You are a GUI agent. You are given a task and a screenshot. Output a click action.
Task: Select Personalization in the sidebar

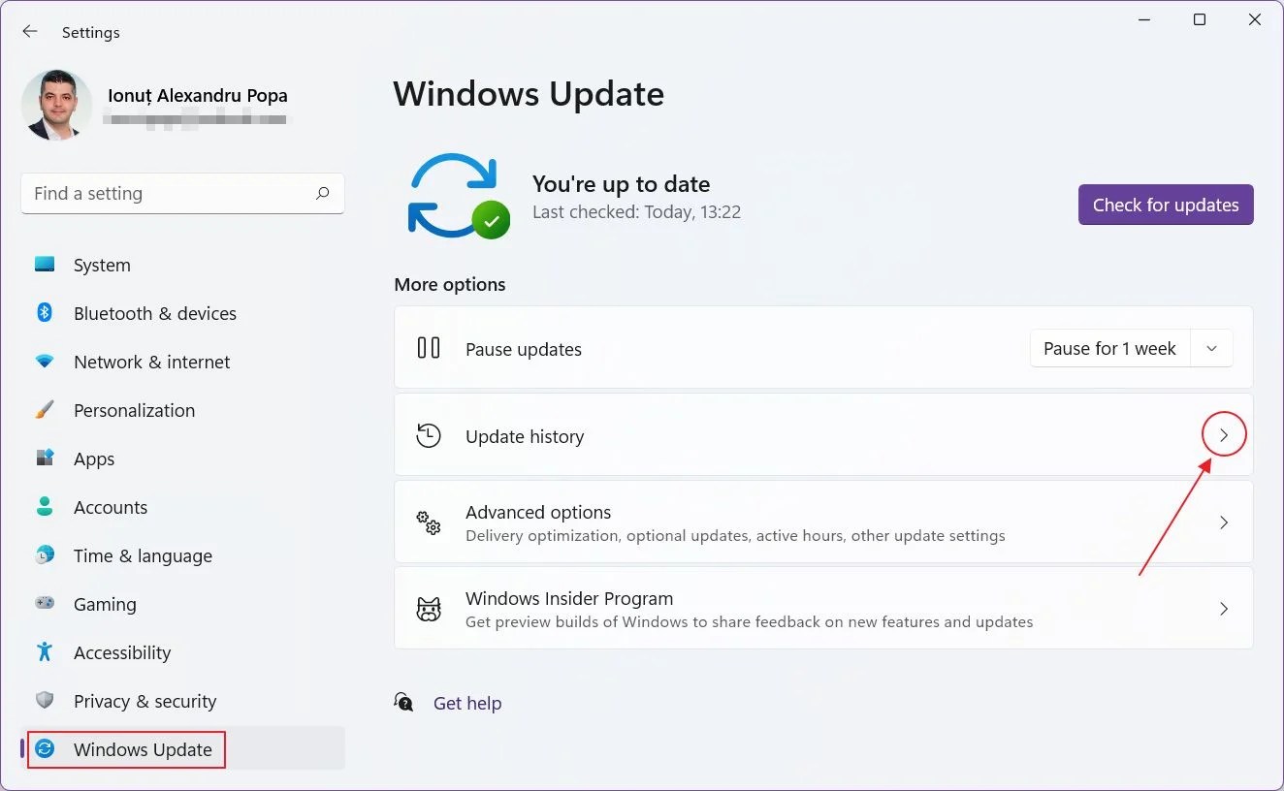coord(133,409)
